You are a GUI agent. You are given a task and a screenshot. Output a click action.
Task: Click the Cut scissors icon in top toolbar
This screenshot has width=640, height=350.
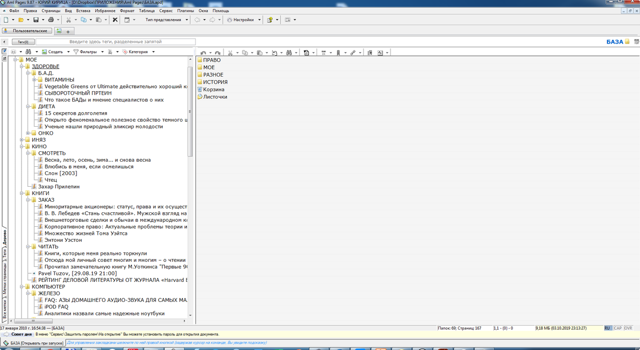click(68, 20)
